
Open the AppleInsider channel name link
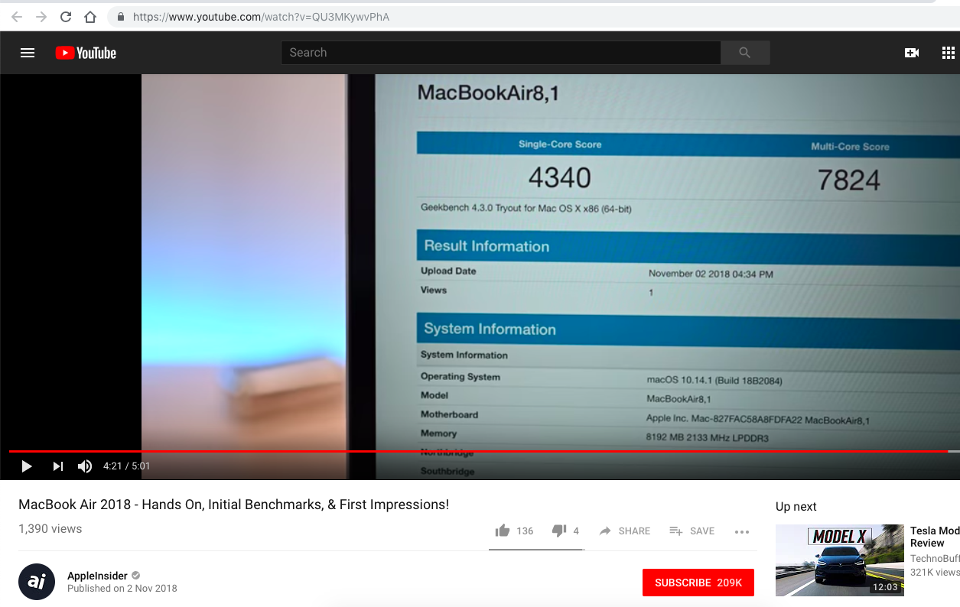click(97, 576)
